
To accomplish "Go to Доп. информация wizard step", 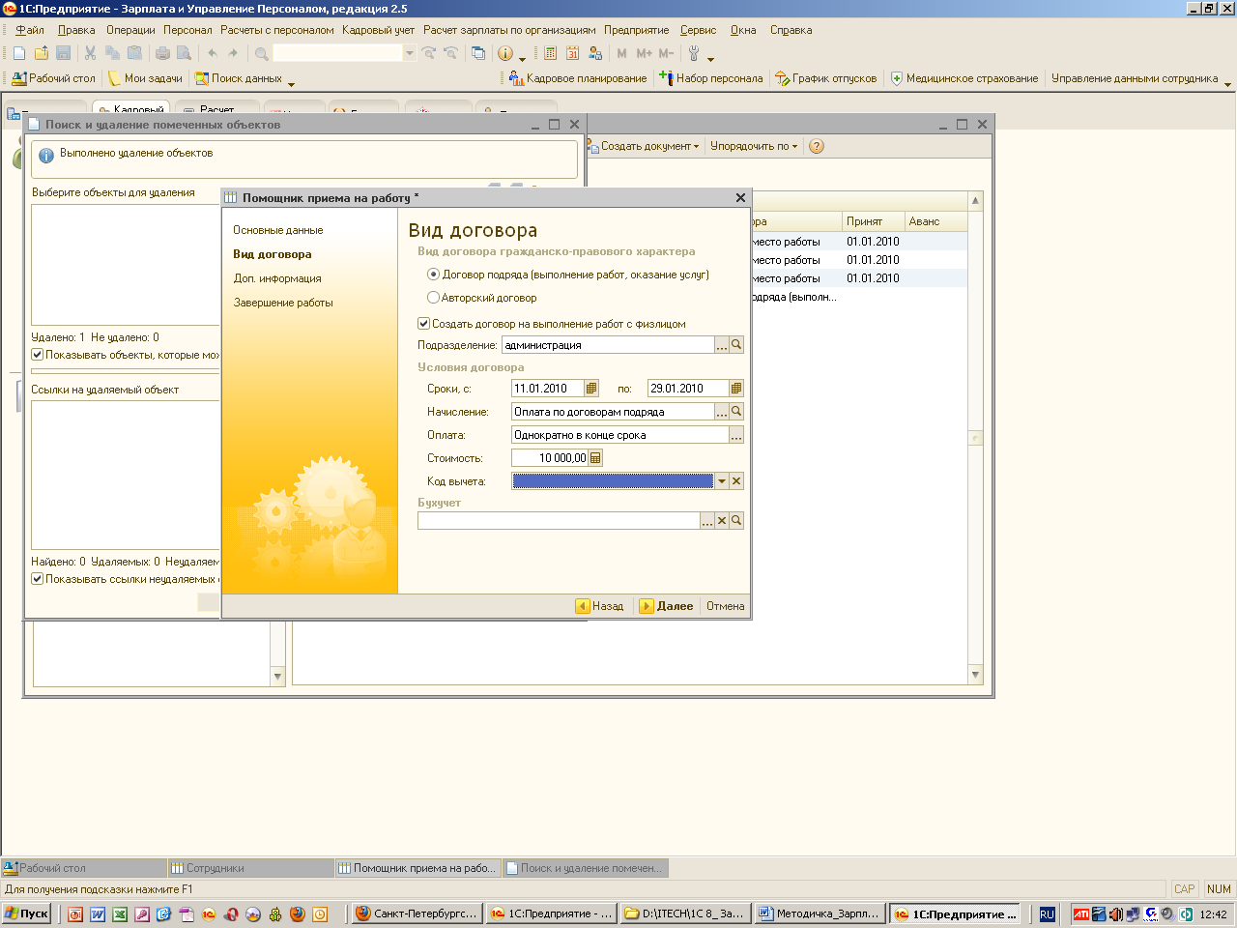I will pyautogui.click(x=277, y=278).
